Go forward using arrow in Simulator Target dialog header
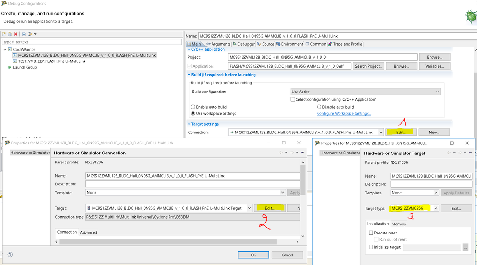Viewport: 477px width, 265px height. [460, 153]
